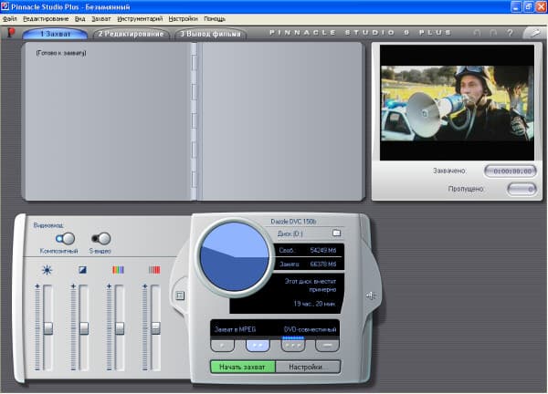Adjust the brightness slider handle
This screenshot has height=394, width=548.
(x=47, y=328)
